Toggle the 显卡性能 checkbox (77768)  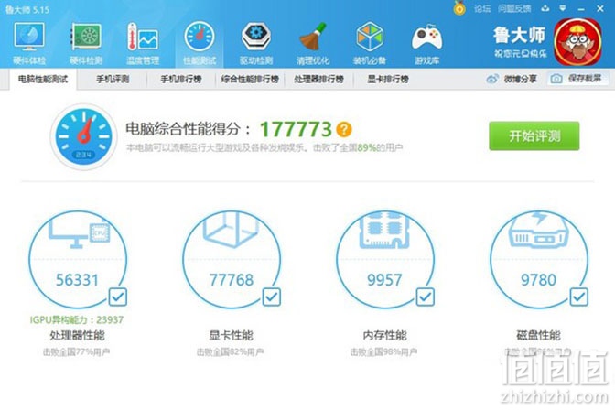tap(272, 297)
